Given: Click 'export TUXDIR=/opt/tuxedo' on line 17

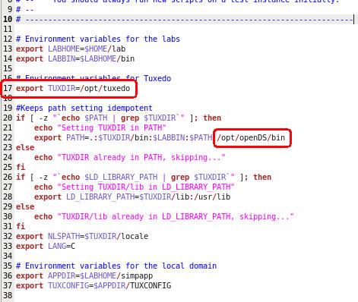Looking at the screenshot, I should click(x=73, y=88).
